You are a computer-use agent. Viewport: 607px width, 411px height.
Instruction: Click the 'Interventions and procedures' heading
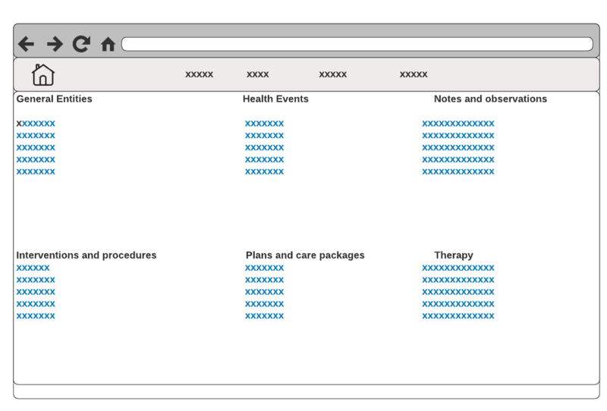(86, 256)
